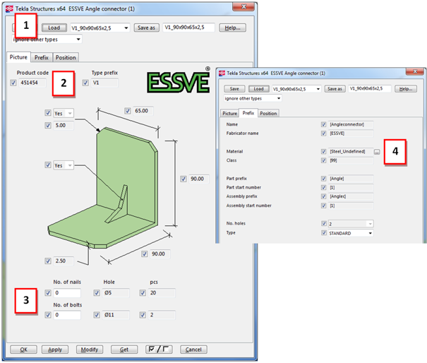
Task: Click the 65.00 width field
Action: [143, 111]
